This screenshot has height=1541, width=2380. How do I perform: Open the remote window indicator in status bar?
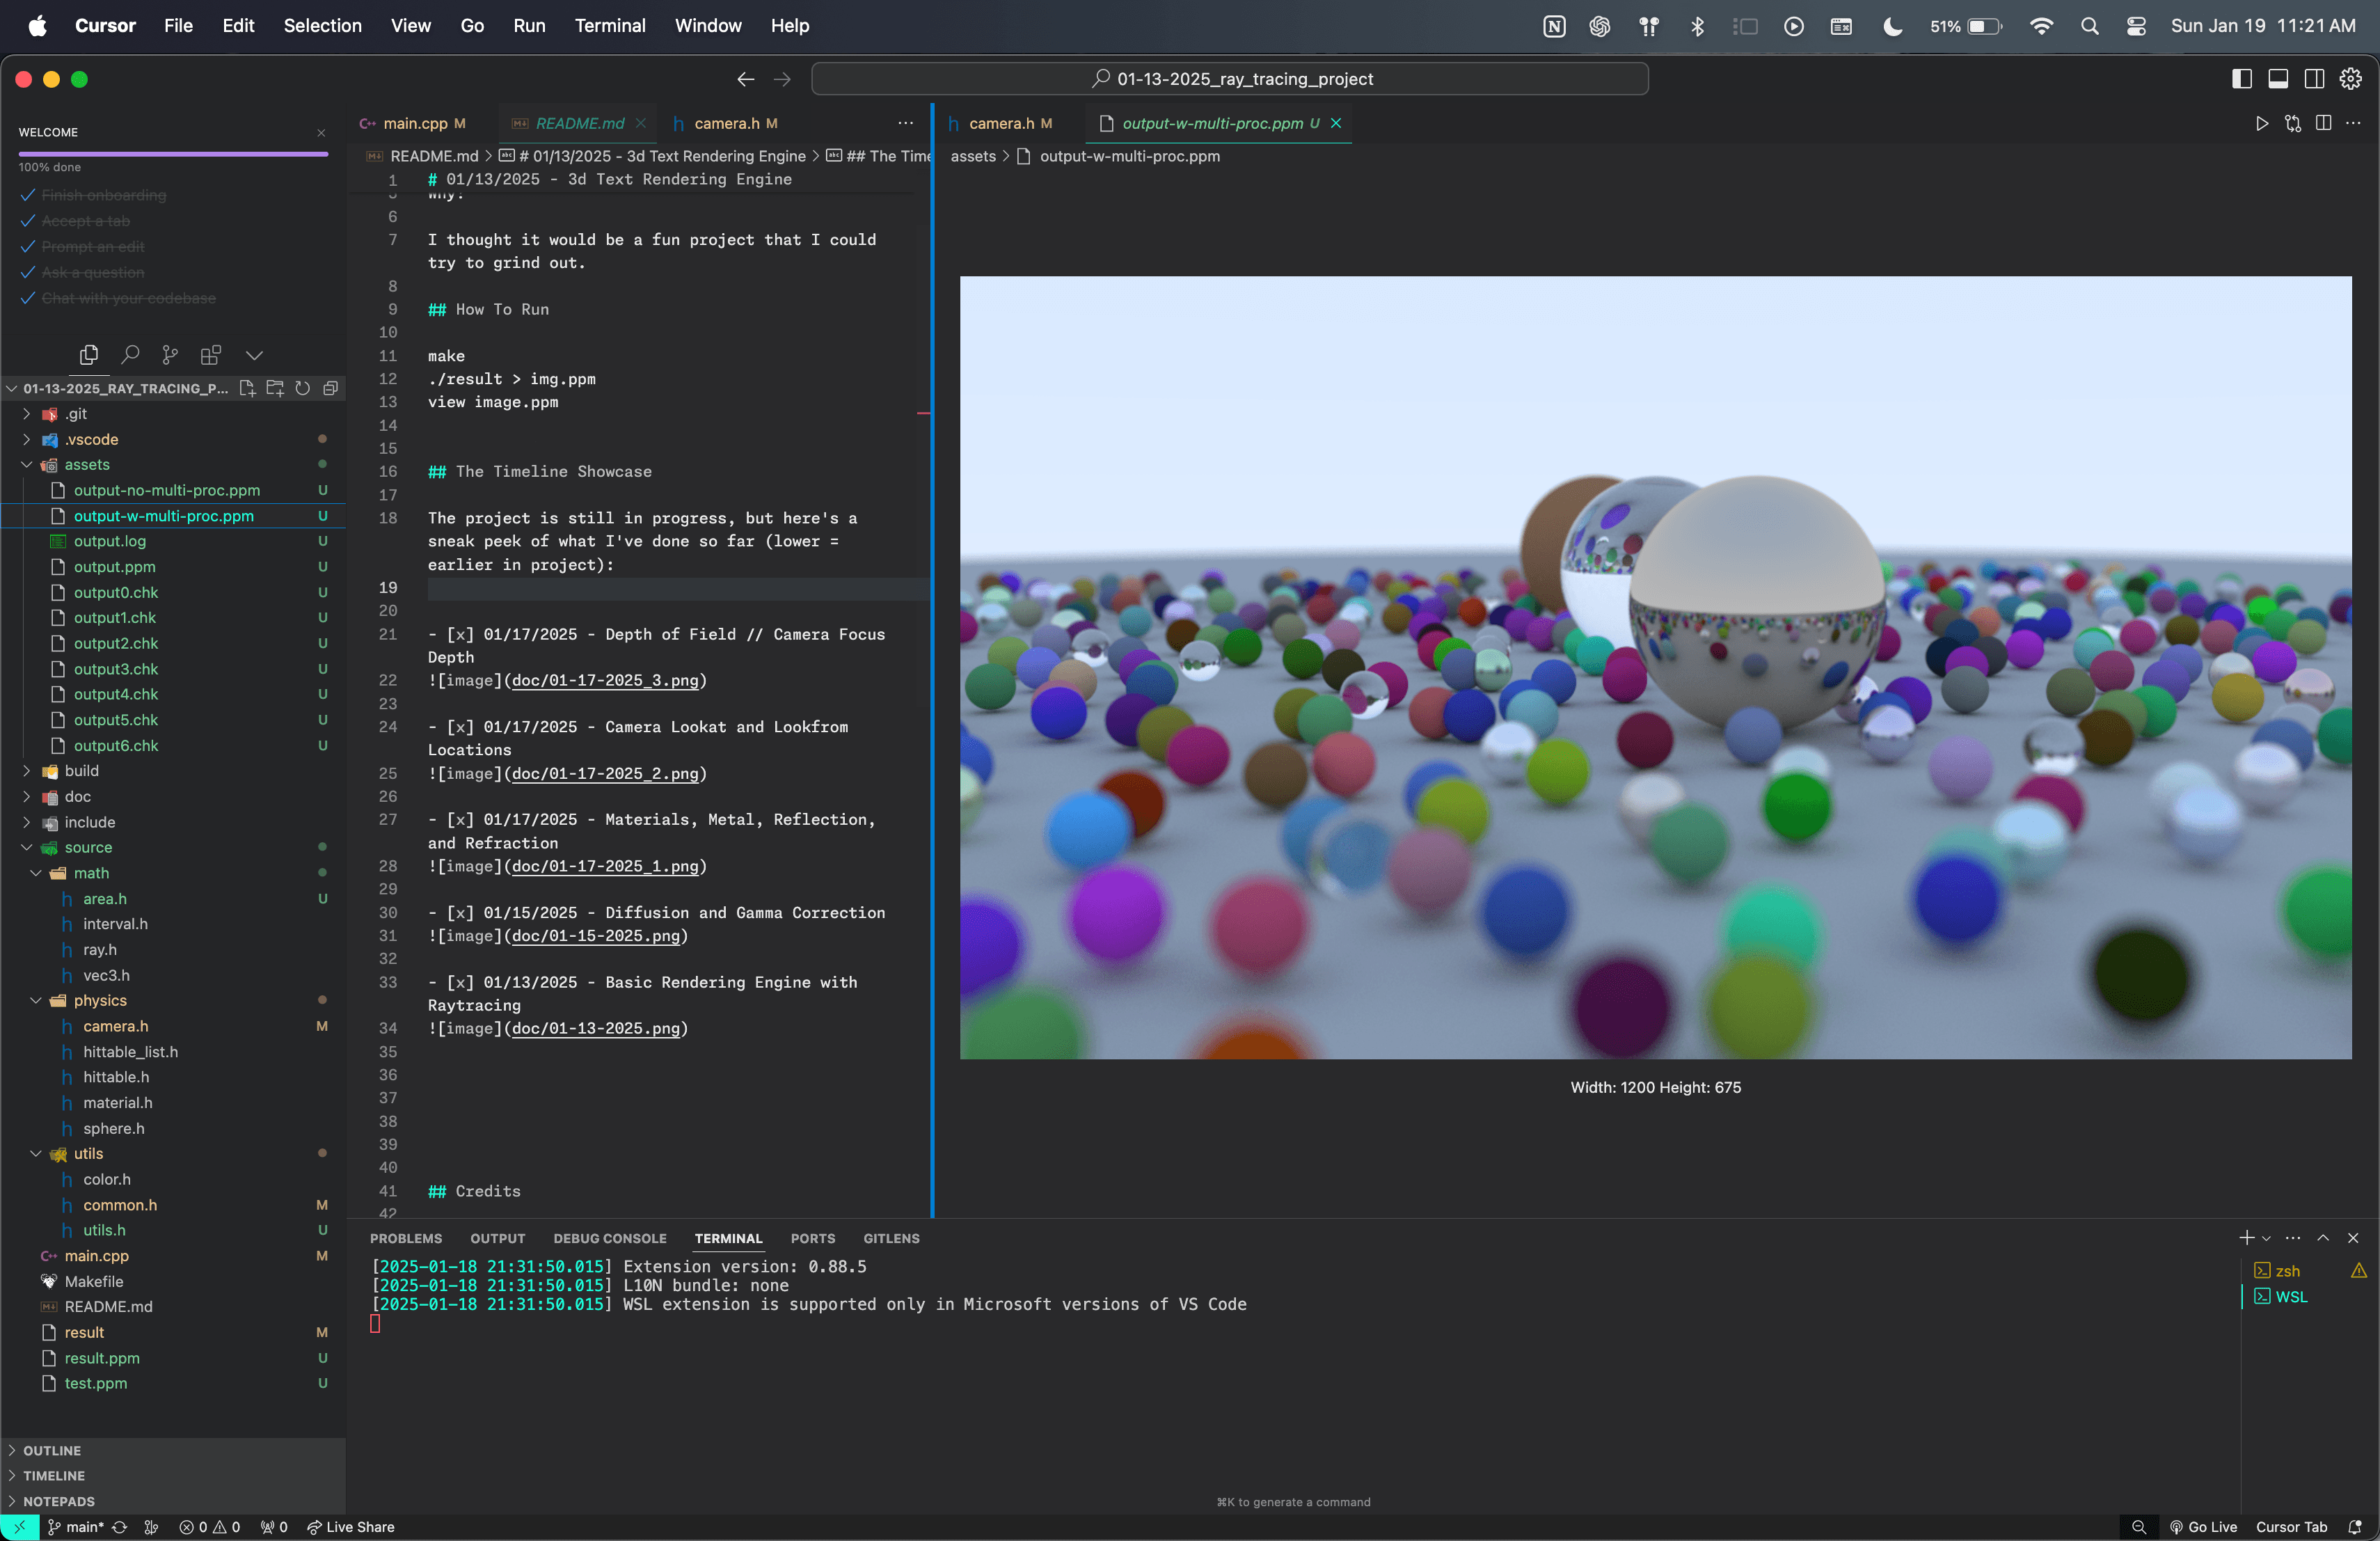pos(20,1527)
